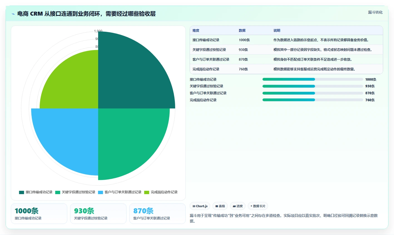Click table cell 接口传输成功记录
The height and width of the screenshot is (235, 394).
coord(206,40)
